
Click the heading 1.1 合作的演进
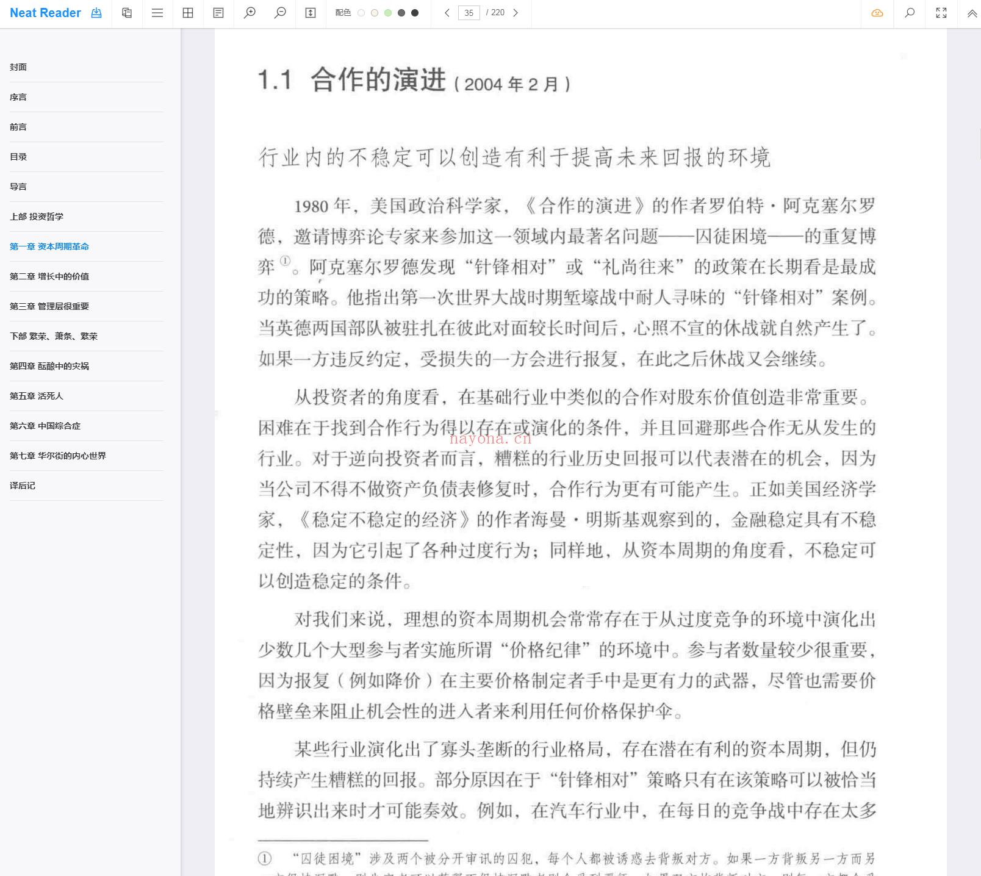(351, 80)
